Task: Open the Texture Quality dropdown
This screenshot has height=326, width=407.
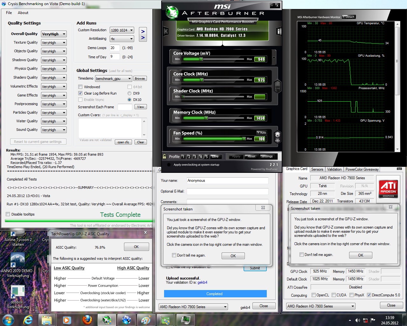Action: click(54, 43)
